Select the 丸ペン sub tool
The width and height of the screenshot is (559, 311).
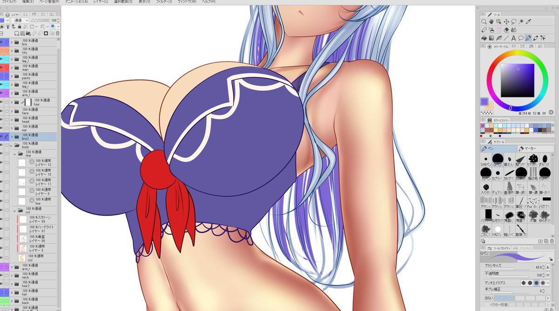coord(486,174)
